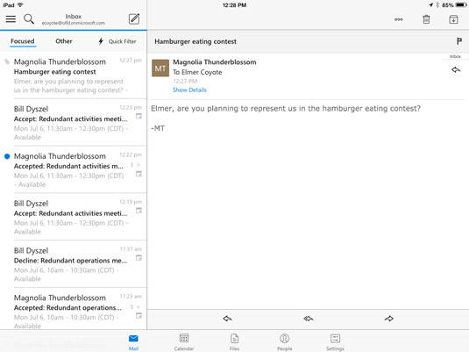This screenshot has width=469, height=352.
Task: Tap Quick Filter lightning bolt
Action: (x=101, y=41)
